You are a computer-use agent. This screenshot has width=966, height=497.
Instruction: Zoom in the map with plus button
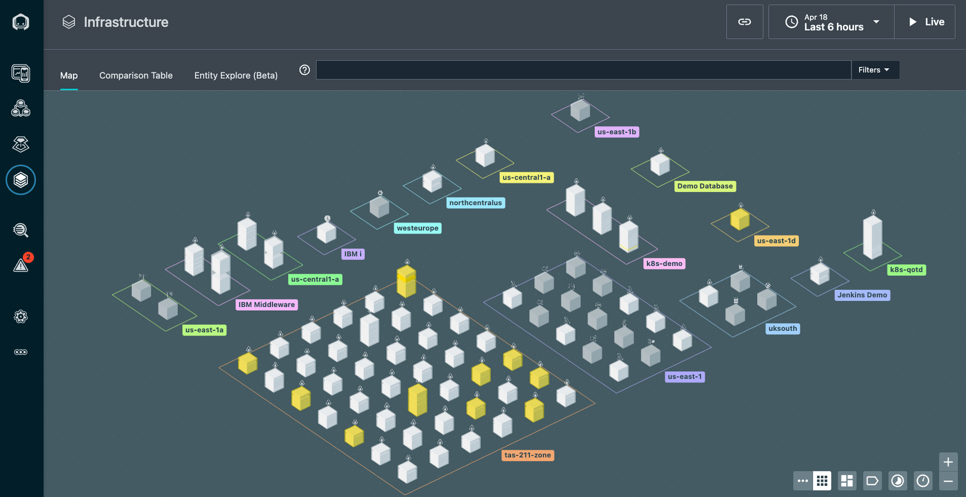(x=948, y=462)
